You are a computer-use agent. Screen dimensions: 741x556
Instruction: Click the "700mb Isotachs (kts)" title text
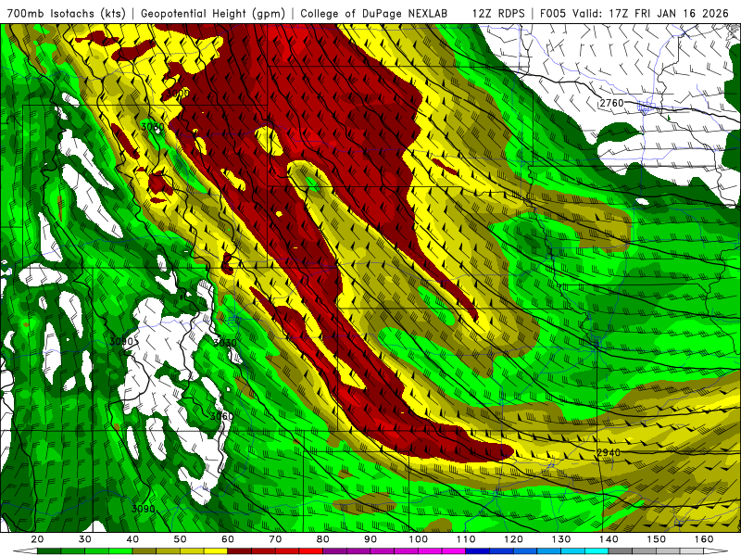66,13
